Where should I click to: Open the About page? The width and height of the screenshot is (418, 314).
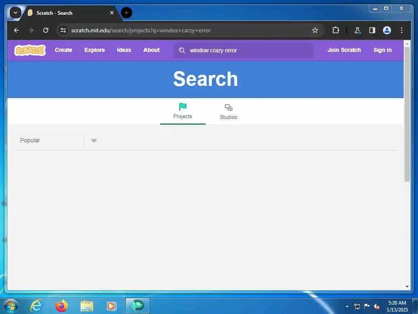click(151, 50)
